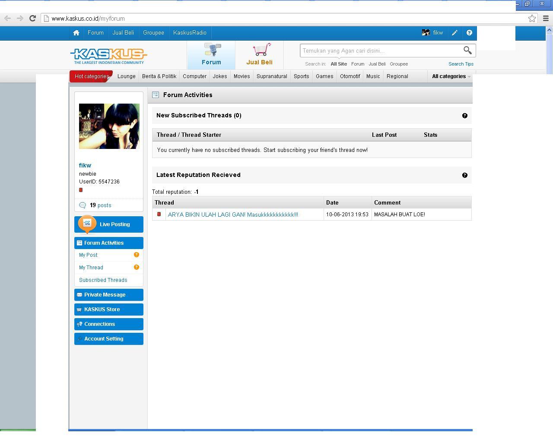Open the Berita & Politik category
This screenshot has width=553, height=442.
pos(159,76)
